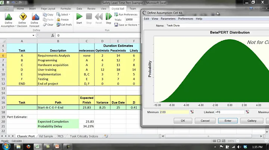Start the simulation with the green play icon

79,17
